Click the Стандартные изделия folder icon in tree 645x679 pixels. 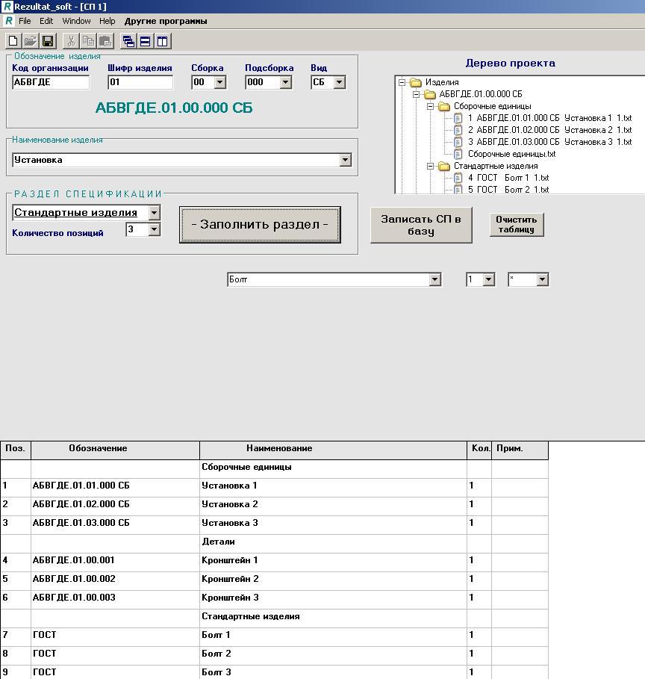click(444, 167)
